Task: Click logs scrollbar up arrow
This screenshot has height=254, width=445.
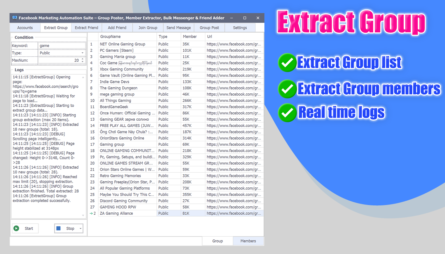Action: [x=83, y=77]
